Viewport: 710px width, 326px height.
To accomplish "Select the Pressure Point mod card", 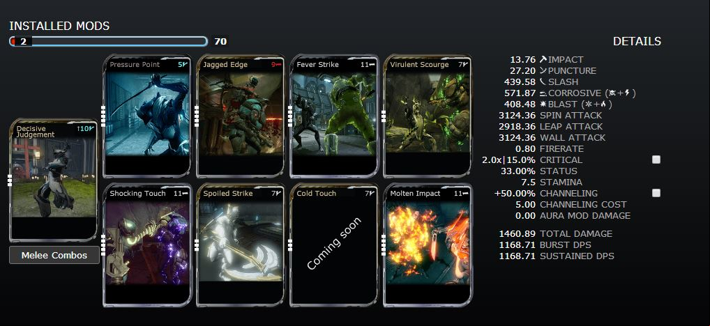I will tap(147, 116).
